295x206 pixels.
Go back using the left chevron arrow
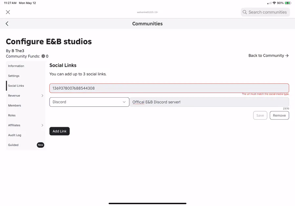7,24
